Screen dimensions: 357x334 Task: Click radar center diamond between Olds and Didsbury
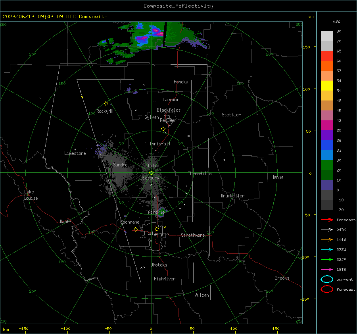point(151,173)
